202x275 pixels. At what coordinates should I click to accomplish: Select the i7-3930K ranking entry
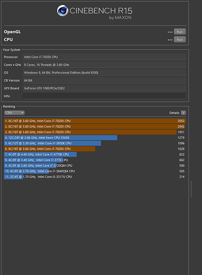pos(95,143)
